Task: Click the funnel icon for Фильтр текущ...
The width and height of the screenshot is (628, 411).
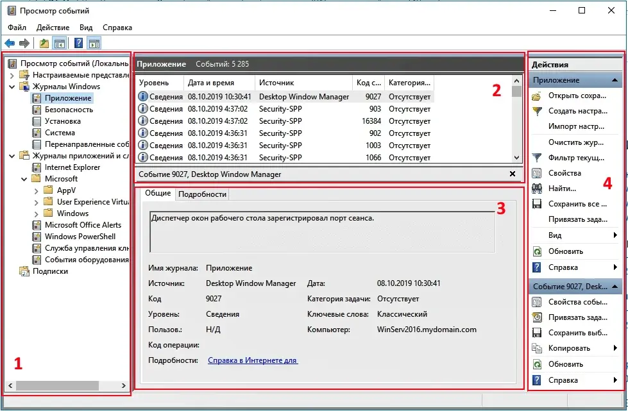Action: (x=537, y=158)
